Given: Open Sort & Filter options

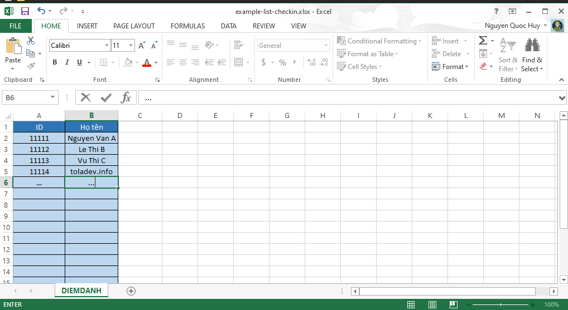Looking at the screenshot, I should (x=508, y=54).
